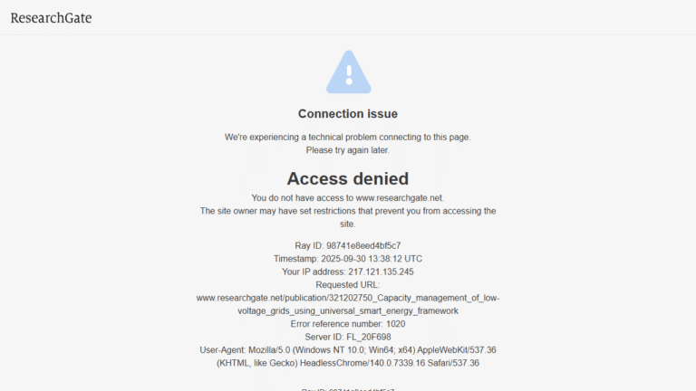Click the Ray ID 98741e8eed4bf5c7 line

(348, 245)
